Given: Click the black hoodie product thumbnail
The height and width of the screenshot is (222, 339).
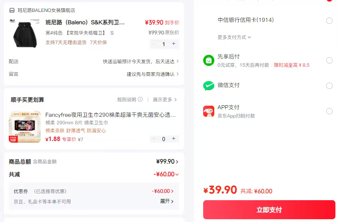Looking at the screenshot, I should pyautogui.click(x=24, y=33).
